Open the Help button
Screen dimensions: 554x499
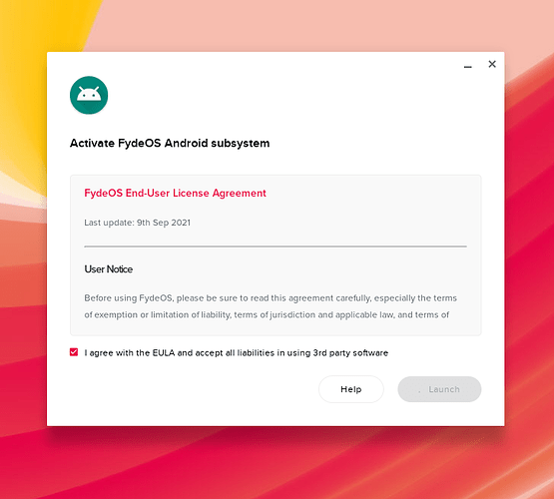350,389
